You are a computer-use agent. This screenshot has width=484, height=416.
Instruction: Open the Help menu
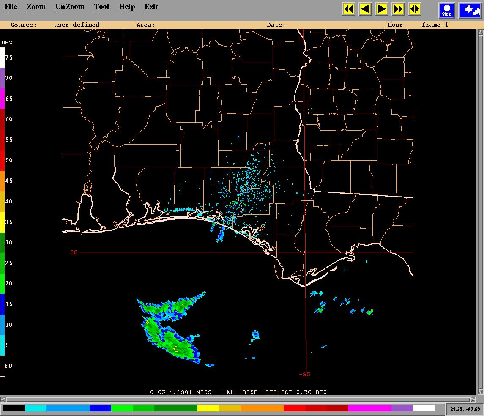coord(127,7)
